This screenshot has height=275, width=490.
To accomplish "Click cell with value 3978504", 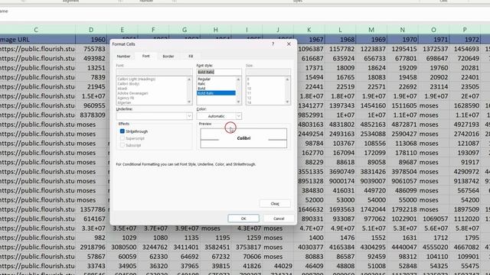I will (403, 171).
